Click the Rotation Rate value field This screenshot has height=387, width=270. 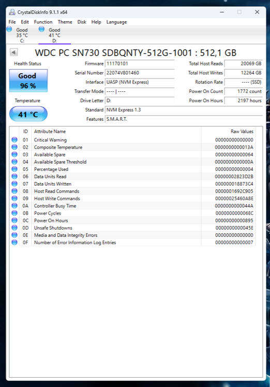pos(244,82)
